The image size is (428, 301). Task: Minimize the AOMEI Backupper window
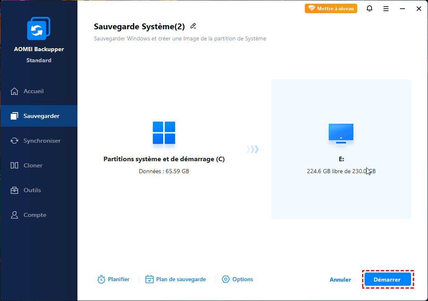click(402, 9)
